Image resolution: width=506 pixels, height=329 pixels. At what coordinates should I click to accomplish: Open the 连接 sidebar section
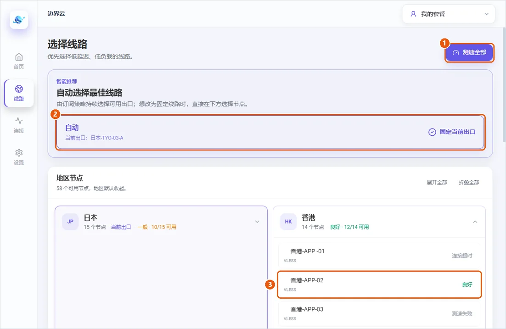click(19, 125)
